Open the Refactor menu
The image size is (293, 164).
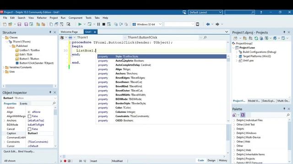click(42, 18)
